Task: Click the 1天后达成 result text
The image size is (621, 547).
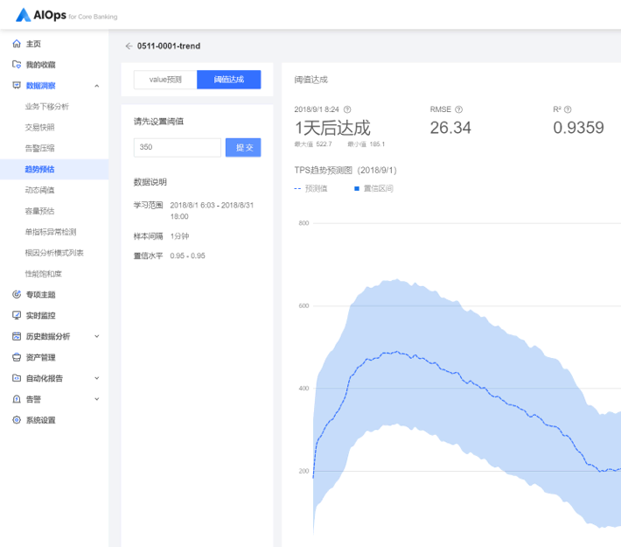Action: pos(332,128)
